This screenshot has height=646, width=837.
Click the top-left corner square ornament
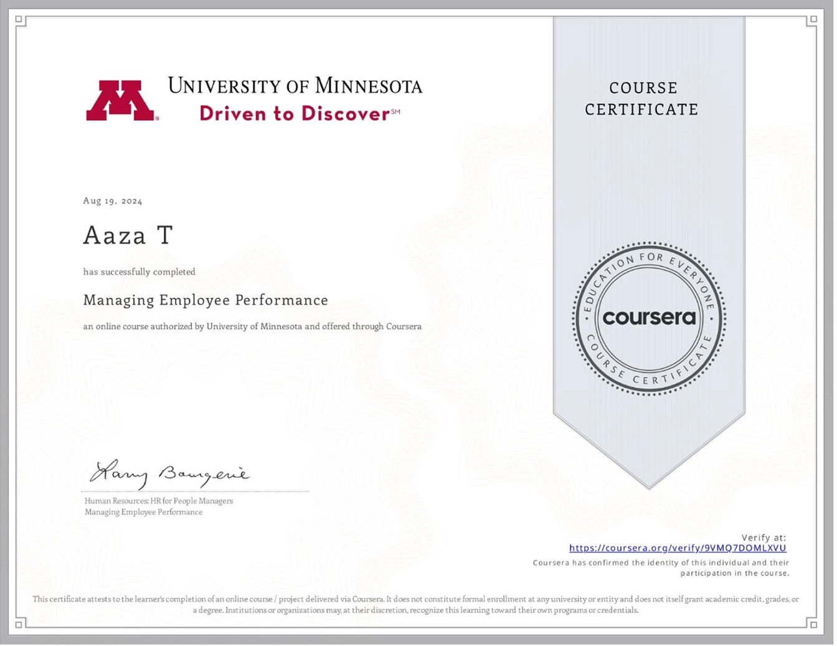point(19,20)
